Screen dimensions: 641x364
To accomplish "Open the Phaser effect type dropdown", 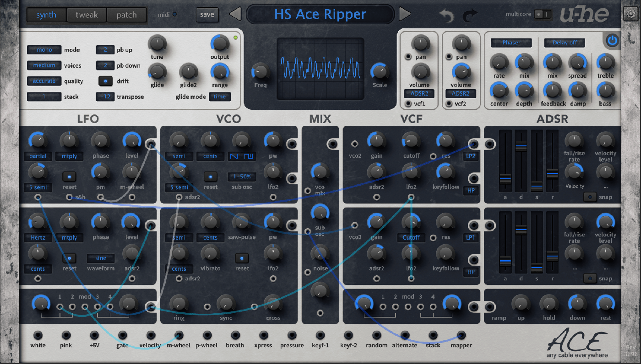I will [x=511, y=43].
